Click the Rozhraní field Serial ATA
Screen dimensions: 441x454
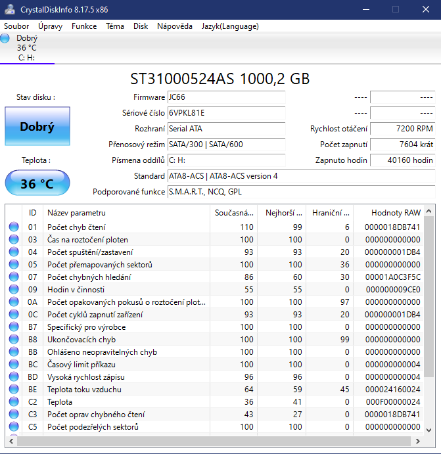[x=227, y=129]
